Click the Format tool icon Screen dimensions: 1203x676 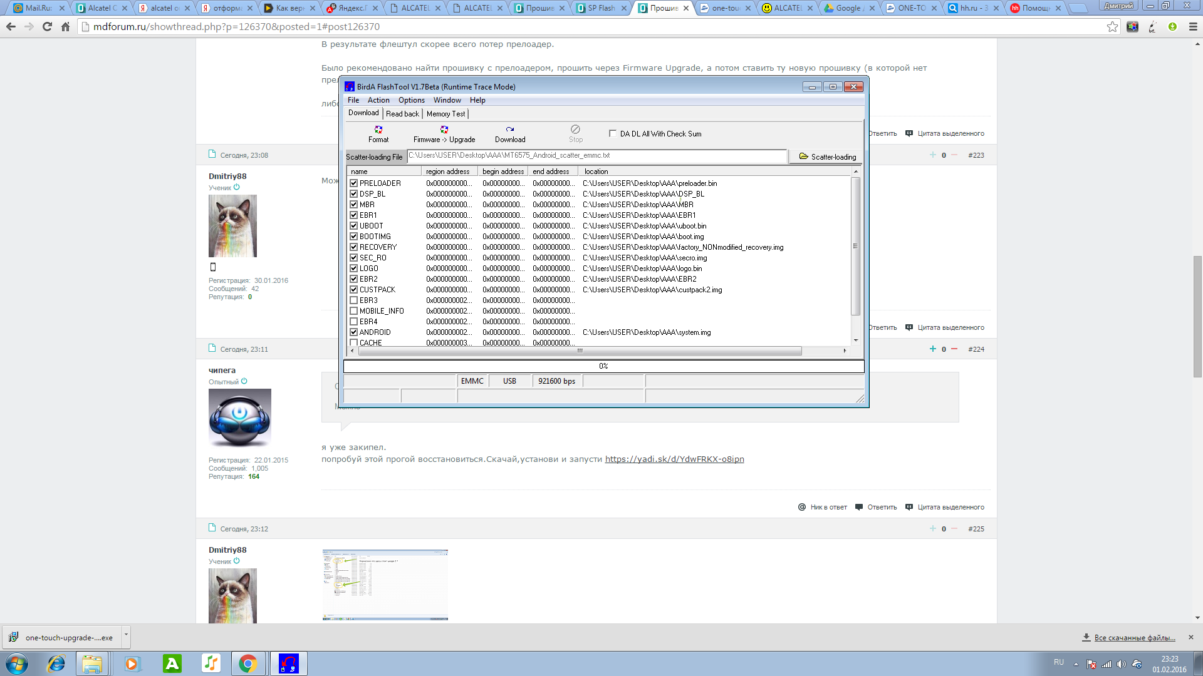(378, 130)
